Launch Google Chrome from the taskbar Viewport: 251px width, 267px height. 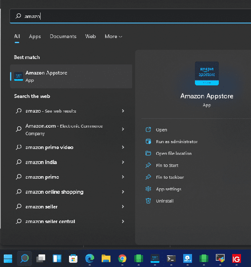pos(122,258)
